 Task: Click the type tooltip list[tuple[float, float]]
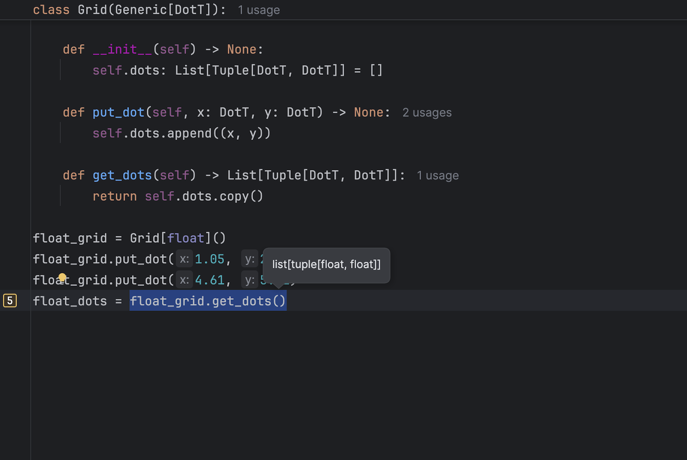click(x=326, y=265)
